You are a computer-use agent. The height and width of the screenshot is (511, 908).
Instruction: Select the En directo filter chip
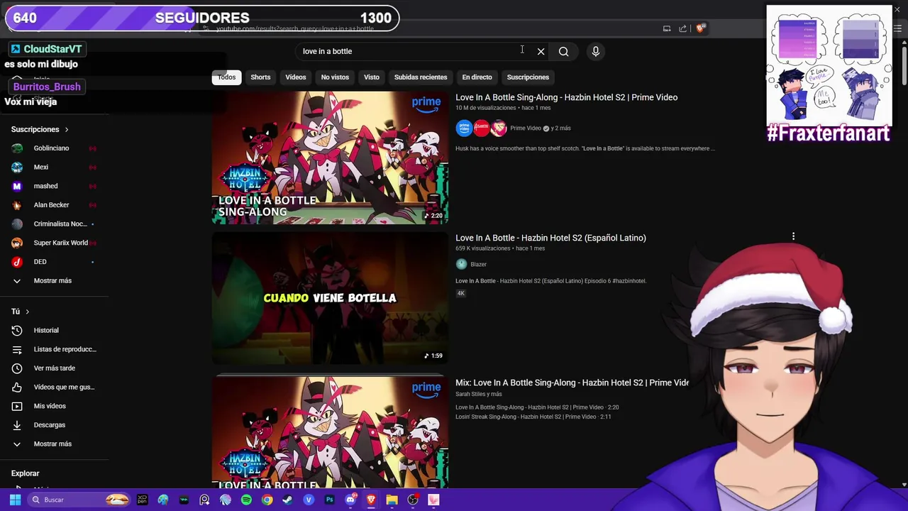(x=477, y=77)
